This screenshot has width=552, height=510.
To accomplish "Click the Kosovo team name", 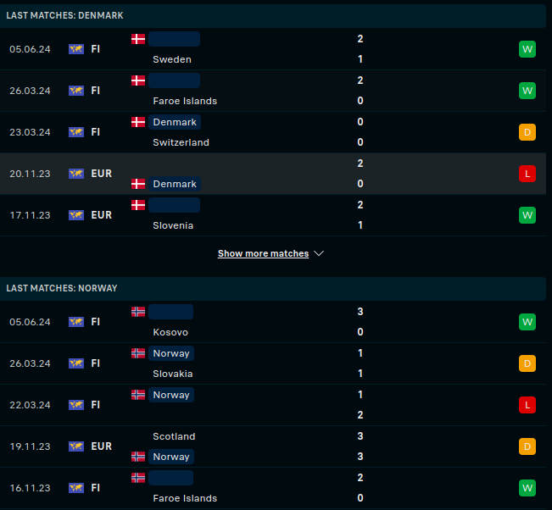I will 170,333.
